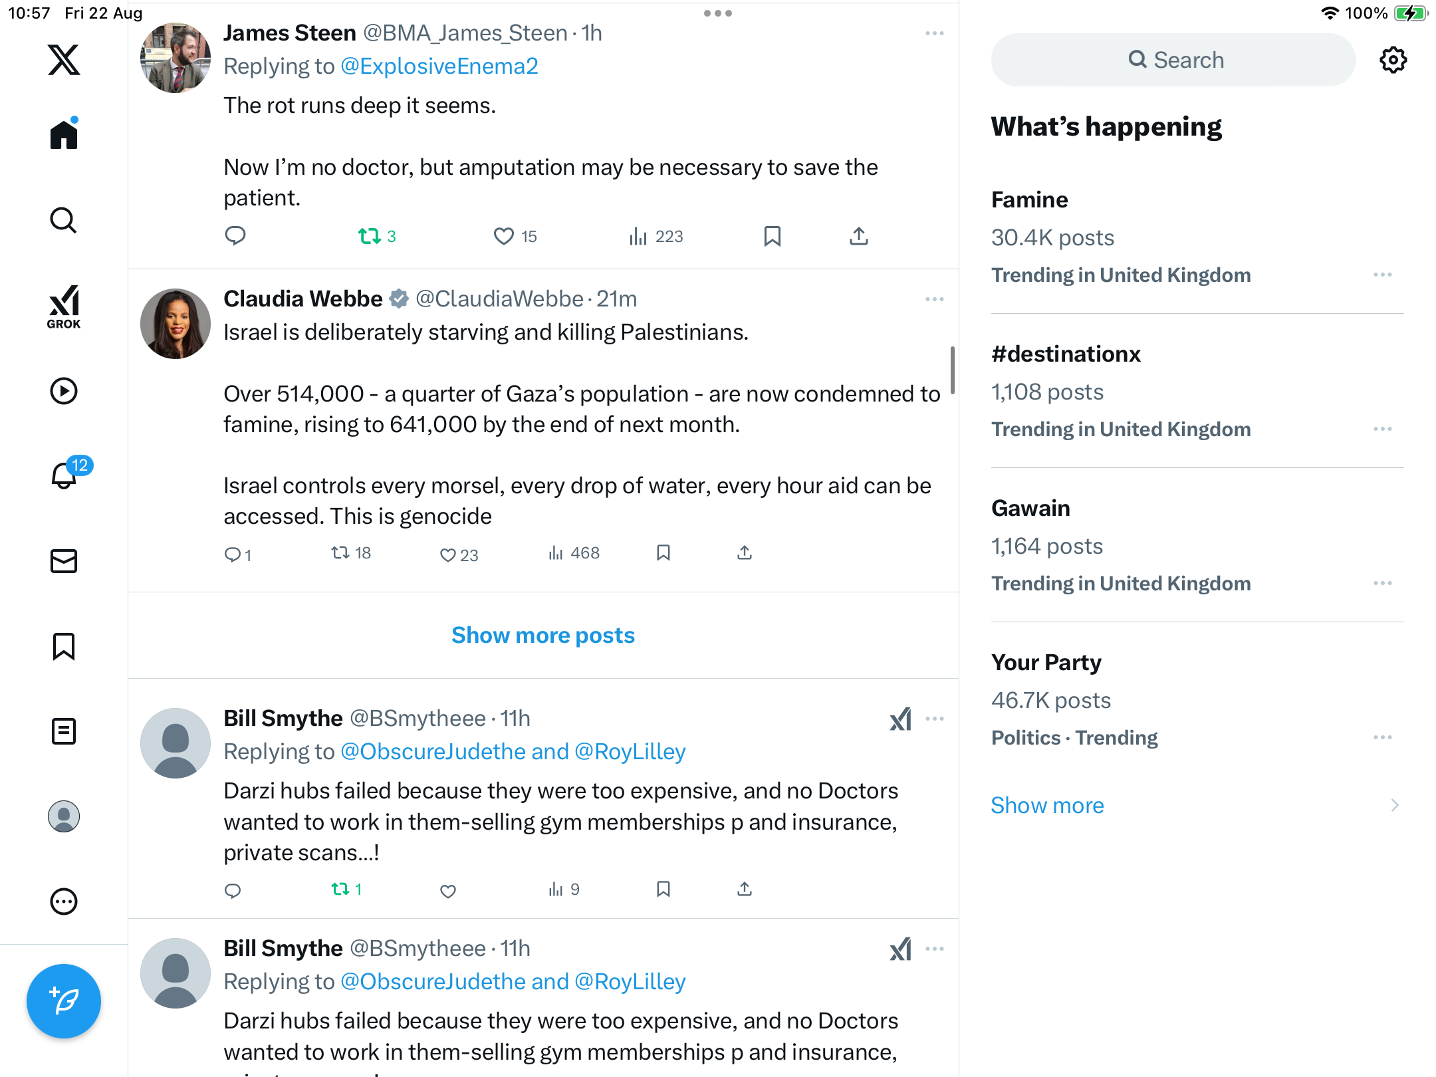Go to Home in sidebar
1436x1077 pixels.
coord(64,135)
